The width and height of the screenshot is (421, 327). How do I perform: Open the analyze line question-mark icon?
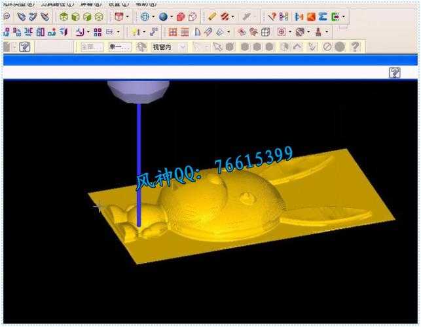272,16
